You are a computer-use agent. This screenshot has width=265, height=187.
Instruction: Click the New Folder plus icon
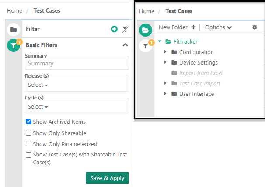[193, 27]
